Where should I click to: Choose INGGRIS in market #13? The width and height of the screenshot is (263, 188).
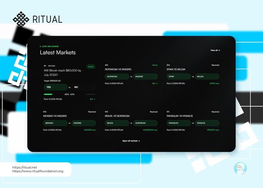(84, 123)
